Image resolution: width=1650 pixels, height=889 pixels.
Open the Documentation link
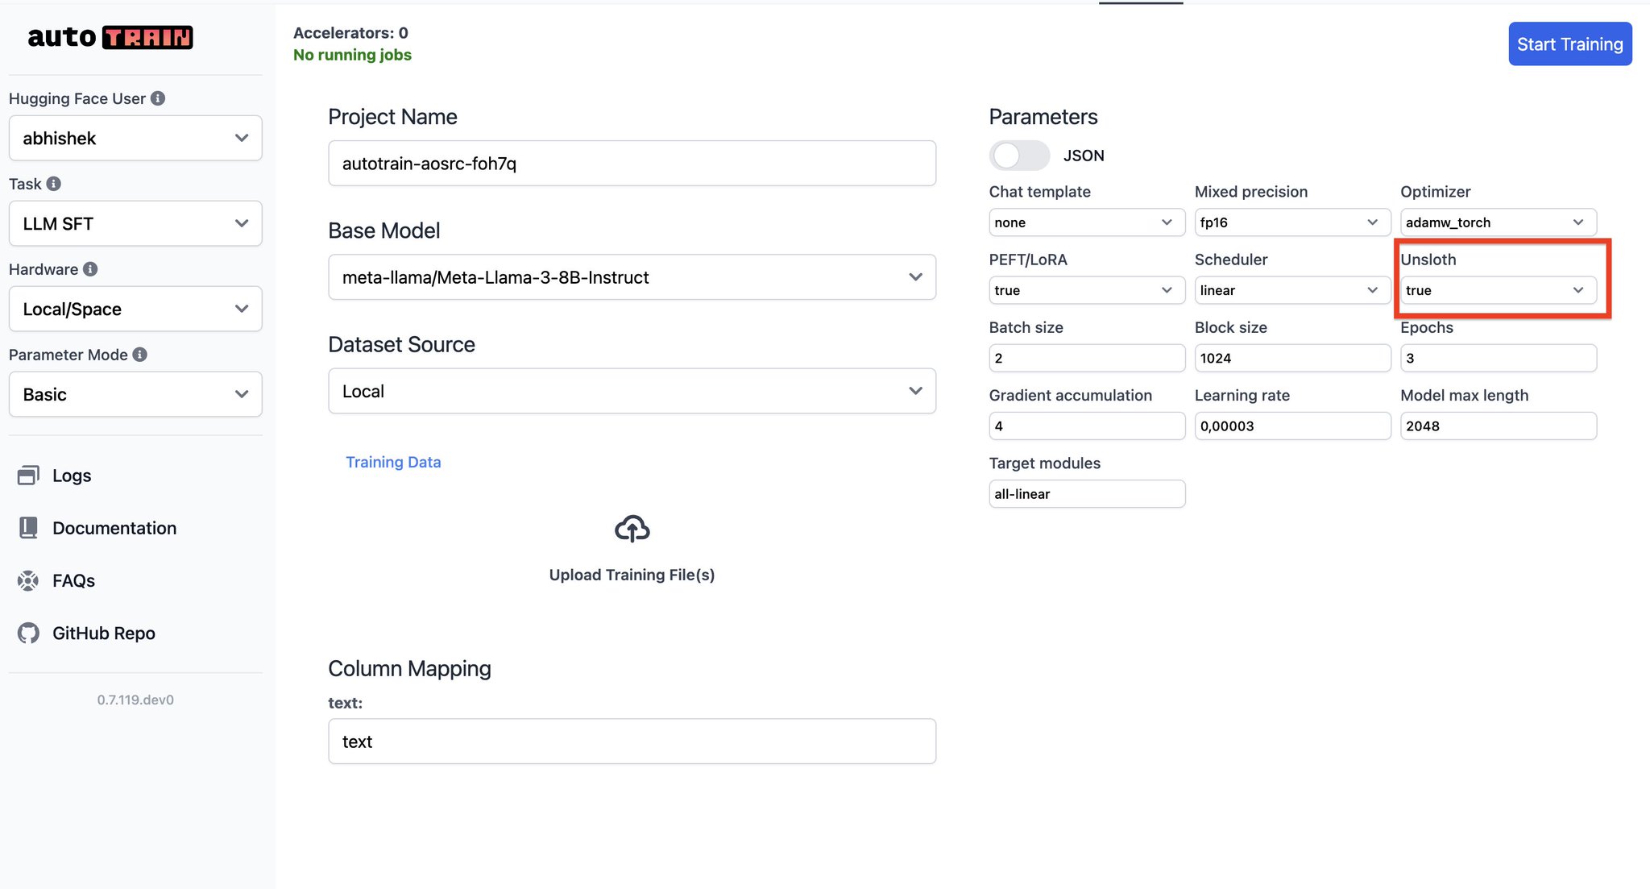[114, 528]
